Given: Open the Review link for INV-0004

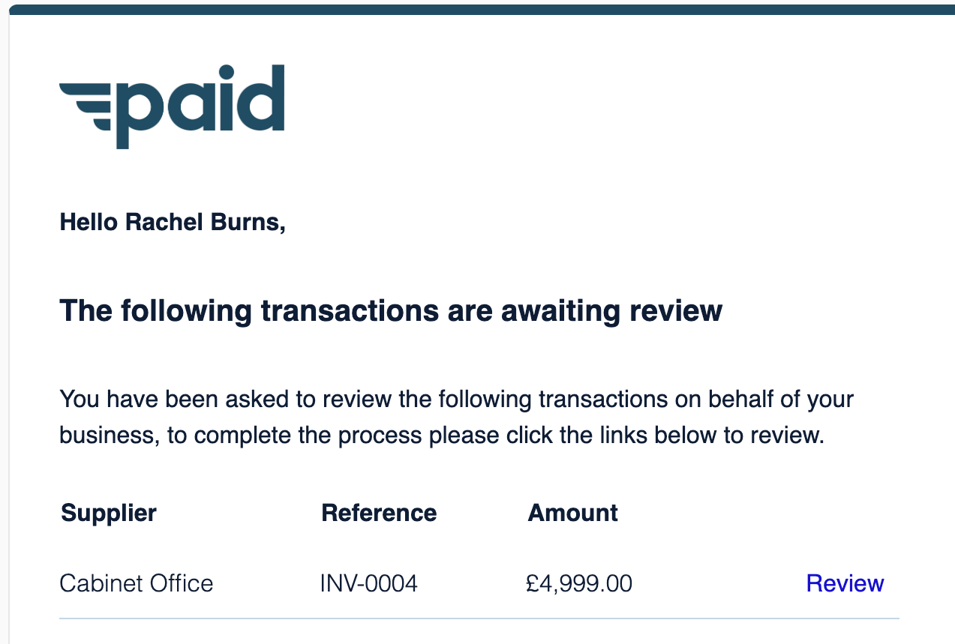Looking at the screenshot, I should pyautogui.click(x=845, y=583).
